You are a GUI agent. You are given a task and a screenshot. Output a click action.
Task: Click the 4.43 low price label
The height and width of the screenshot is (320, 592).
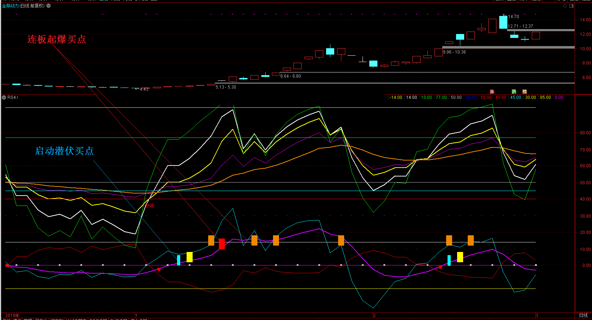[144, 89]
